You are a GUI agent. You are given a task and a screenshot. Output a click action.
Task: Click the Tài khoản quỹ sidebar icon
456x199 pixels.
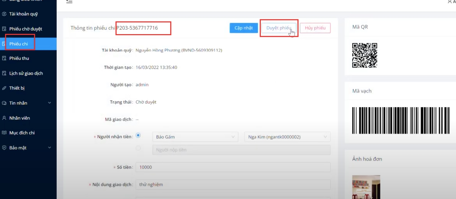coord(4,14)
